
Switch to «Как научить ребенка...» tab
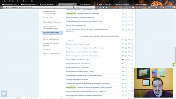coord(86,4)
